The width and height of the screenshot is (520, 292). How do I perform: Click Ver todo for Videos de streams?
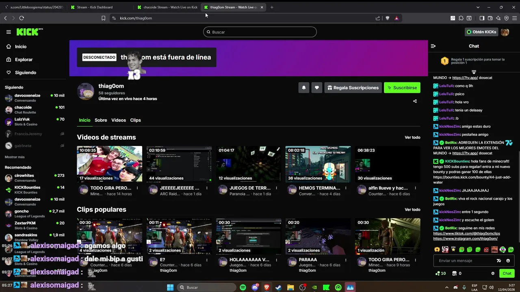[412, 137]
